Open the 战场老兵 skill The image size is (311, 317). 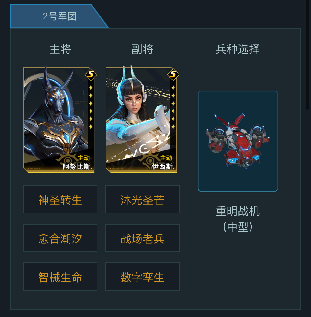tap(142, 238)
